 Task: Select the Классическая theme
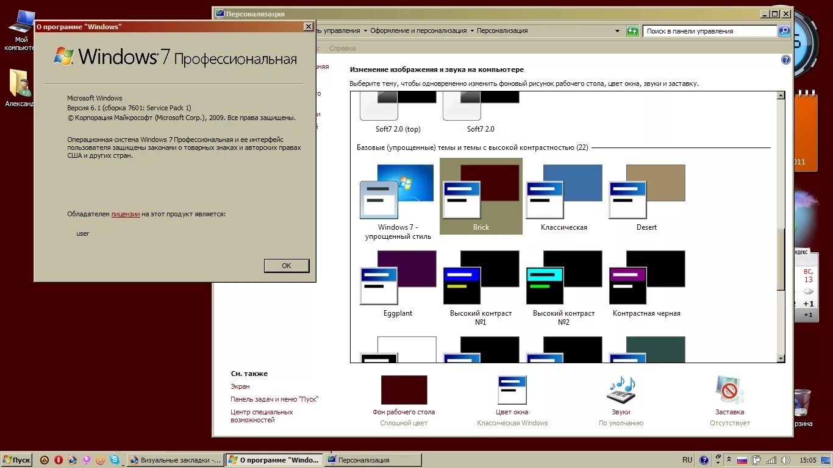pos(563,197)
